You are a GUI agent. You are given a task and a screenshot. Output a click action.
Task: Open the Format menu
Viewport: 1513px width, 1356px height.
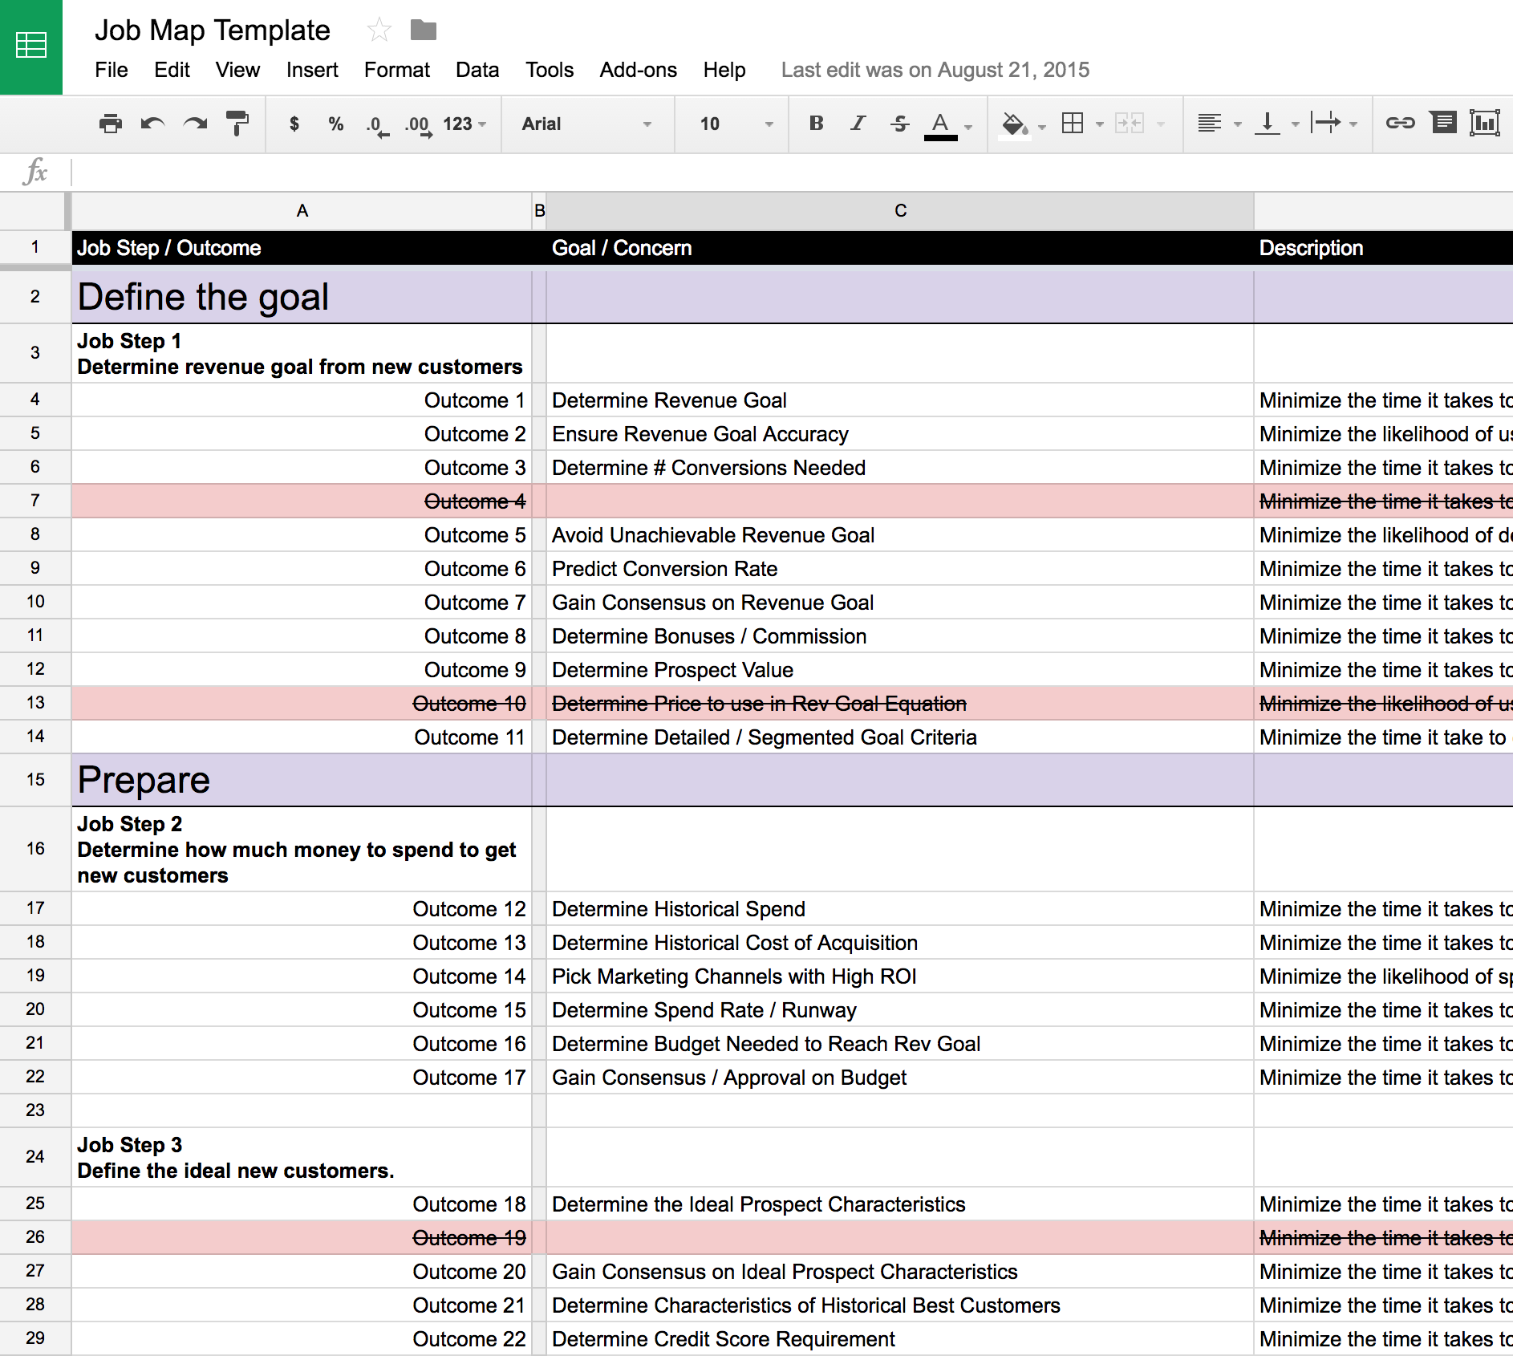coord(397,70)
